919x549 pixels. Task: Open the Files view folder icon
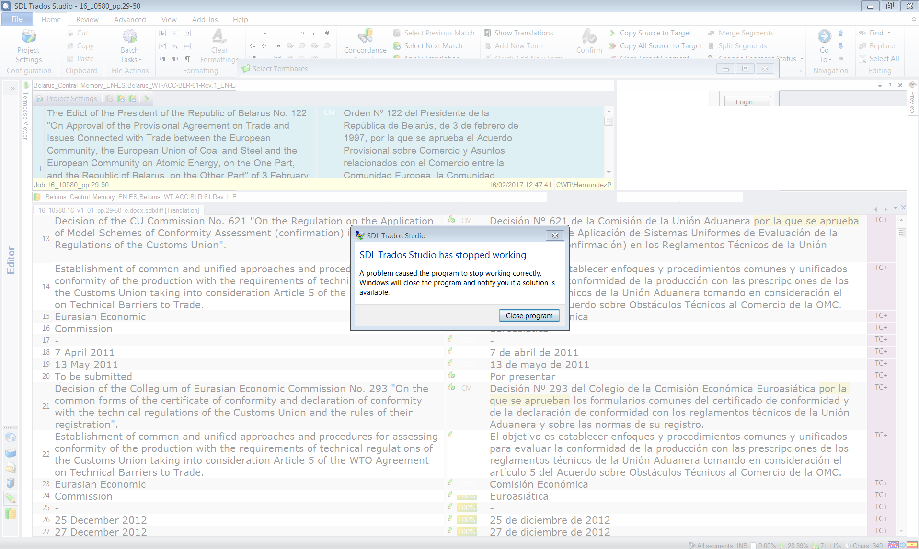(x=11, y=468)
